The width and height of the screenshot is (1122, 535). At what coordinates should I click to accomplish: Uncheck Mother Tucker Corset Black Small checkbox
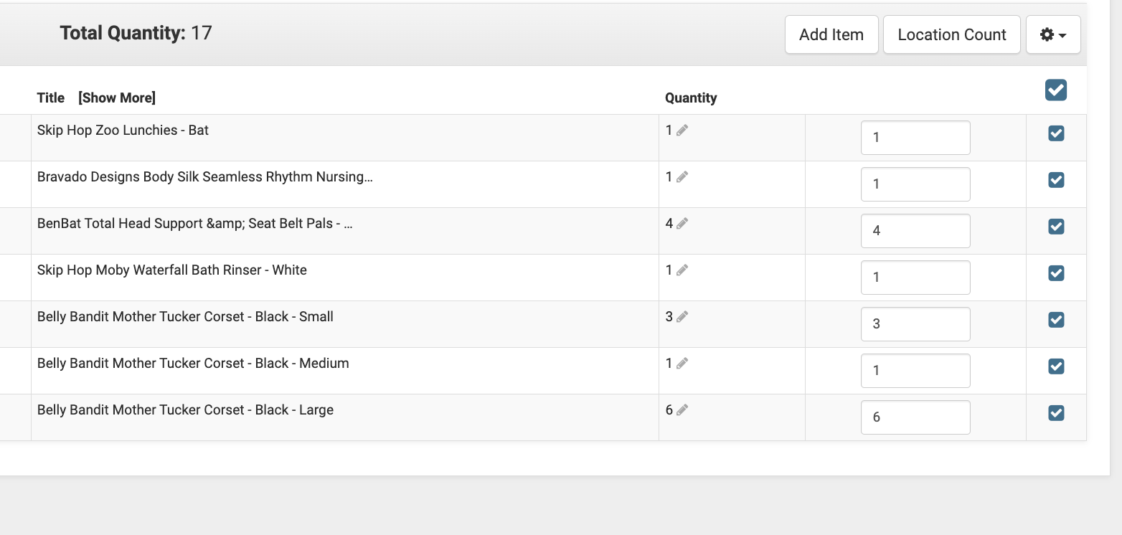click(1056, 320)
